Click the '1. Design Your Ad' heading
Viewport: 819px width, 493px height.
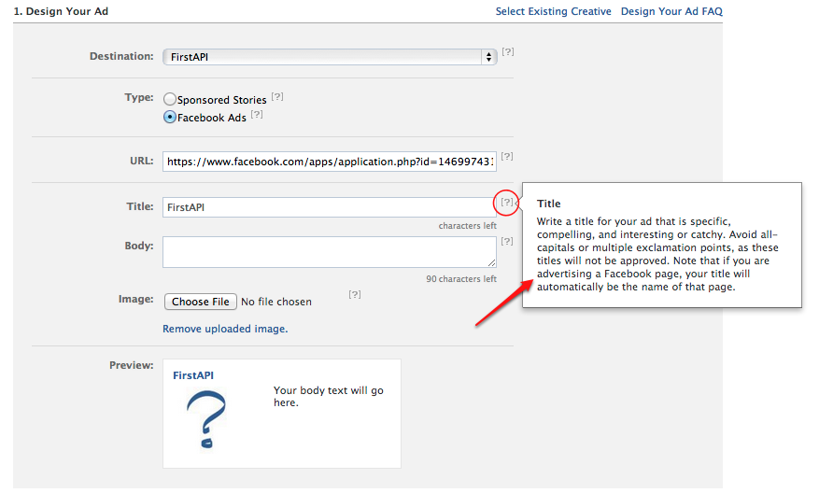[61, 11]
